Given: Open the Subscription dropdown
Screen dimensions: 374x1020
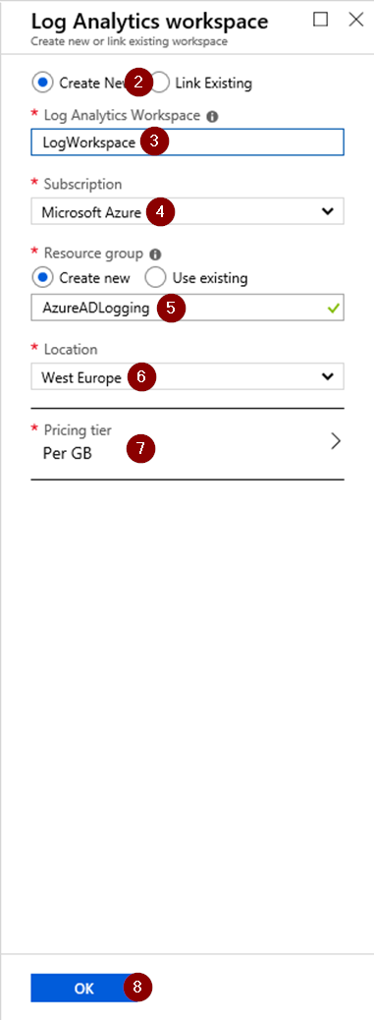Looking at the screenshot, I should pyautogui.click(x=187, y=211).
